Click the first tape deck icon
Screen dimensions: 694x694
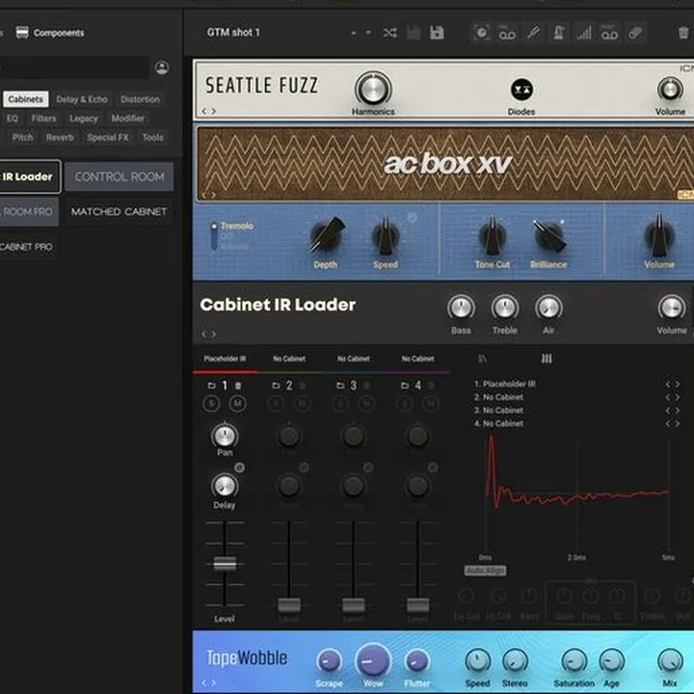(x=507, y=33)
